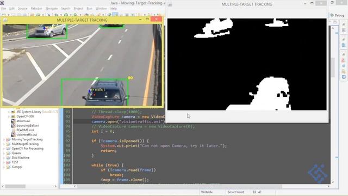Expand the OpenCV For Processing project
Viewport: 348px width, 196px height.
(4, 149)
